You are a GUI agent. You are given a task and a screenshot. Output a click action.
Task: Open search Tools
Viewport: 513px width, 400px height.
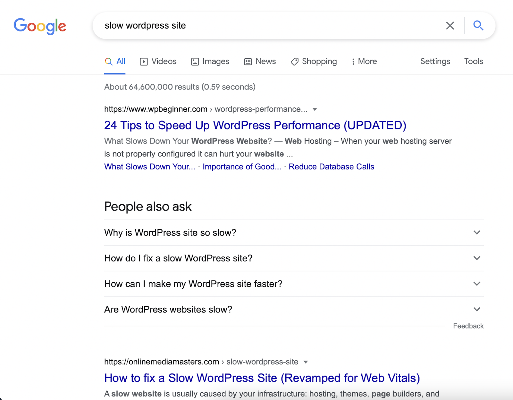tap(474, 61)
